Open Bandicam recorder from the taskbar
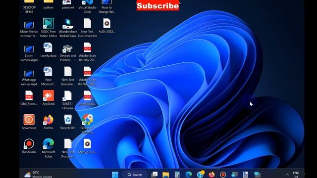Image resolution: width=317 pixels, height=178 pixels. point(223,175)
